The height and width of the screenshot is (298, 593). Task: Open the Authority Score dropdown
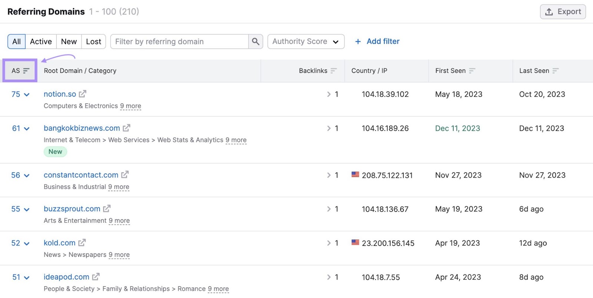coord(306,41)
